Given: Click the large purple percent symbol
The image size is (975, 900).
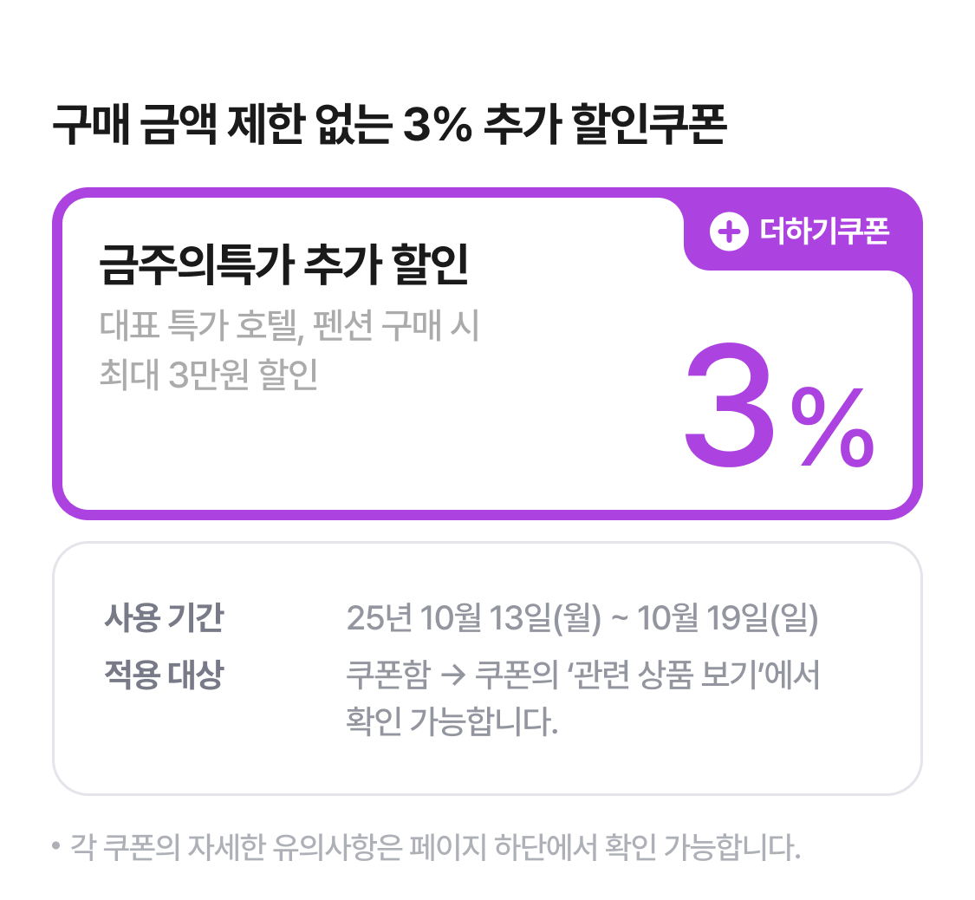Looking at the screenshot, I should (x=831, y=427).
